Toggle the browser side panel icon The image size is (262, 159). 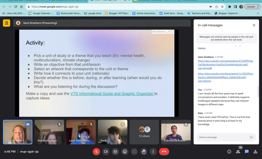[235, 7]
